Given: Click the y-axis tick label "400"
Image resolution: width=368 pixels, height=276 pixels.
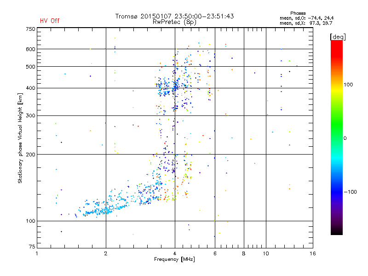Looking at the screenshot, I should 30,88.
